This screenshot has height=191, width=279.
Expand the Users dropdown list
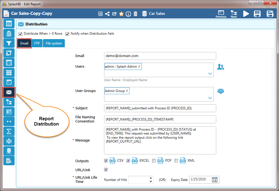[x=210, y=74]
